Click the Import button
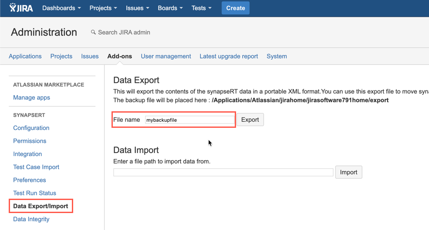429x230 pixels. pos(348,172)
